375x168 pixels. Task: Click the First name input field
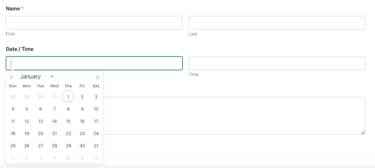[94, 23]
